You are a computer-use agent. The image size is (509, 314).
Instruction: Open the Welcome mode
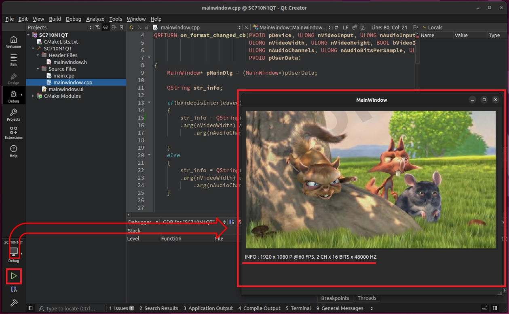(x=13, y=42)
